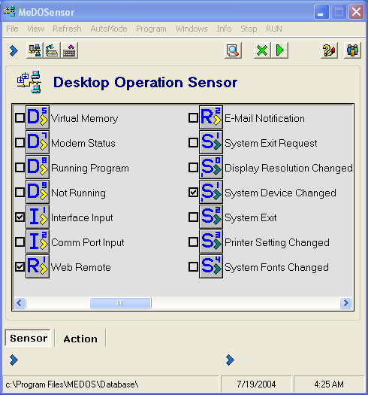Click the magnifier search toolbar icon
Image resolution: width=368 pixels, height=395 pixels.
tap(233, 50)
